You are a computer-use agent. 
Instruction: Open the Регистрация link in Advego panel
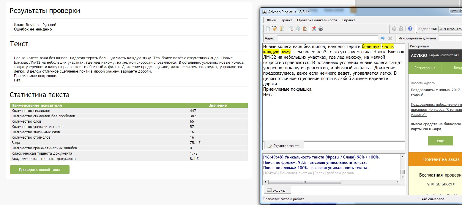[x=425, y=68]
